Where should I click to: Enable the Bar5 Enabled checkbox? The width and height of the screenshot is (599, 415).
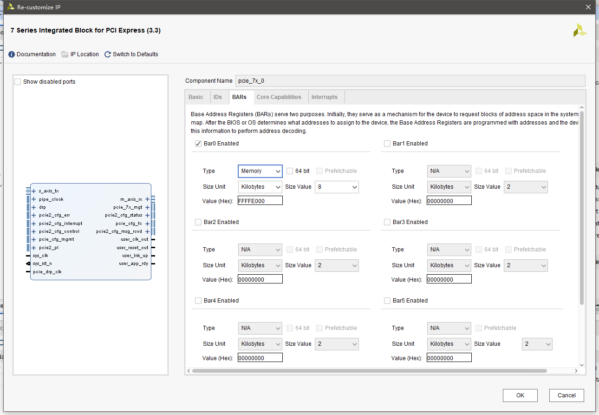point(387,301)
